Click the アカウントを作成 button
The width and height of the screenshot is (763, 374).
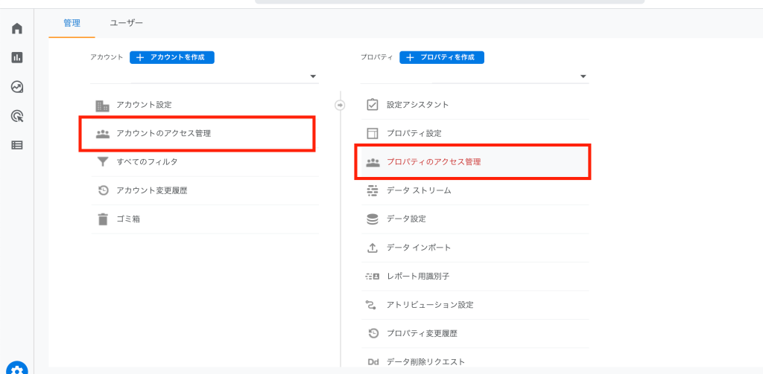tap(172, 57)
